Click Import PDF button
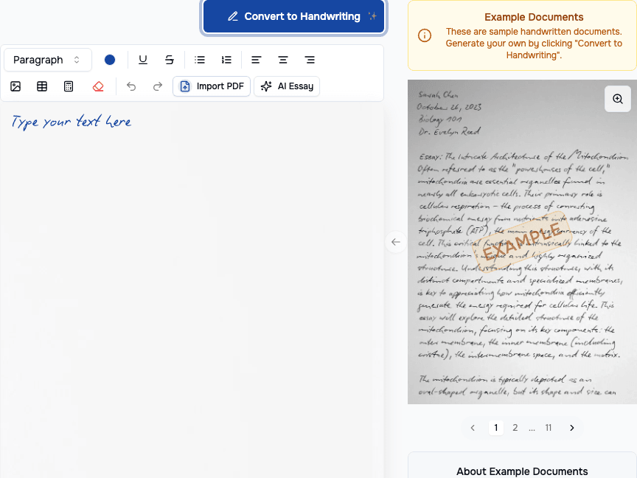This screenshot has width=637, height=478. 212,86
